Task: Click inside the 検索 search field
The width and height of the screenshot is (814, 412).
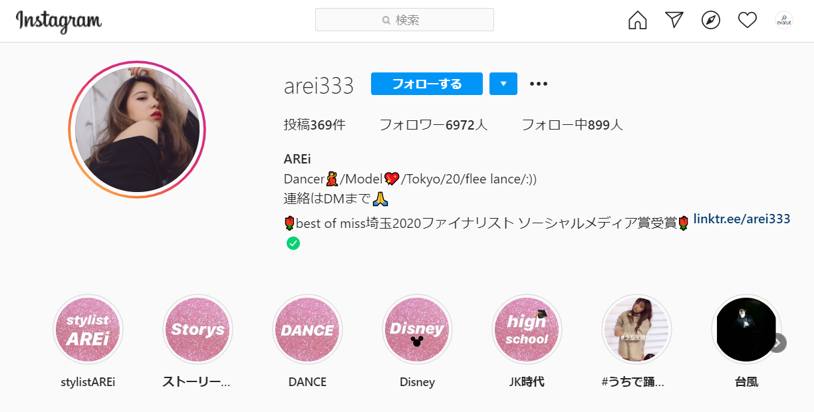Action: click(404, 20)
